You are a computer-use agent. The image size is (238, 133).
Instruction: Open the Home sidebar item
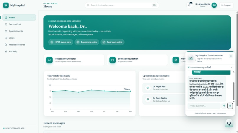click(19, 18)
